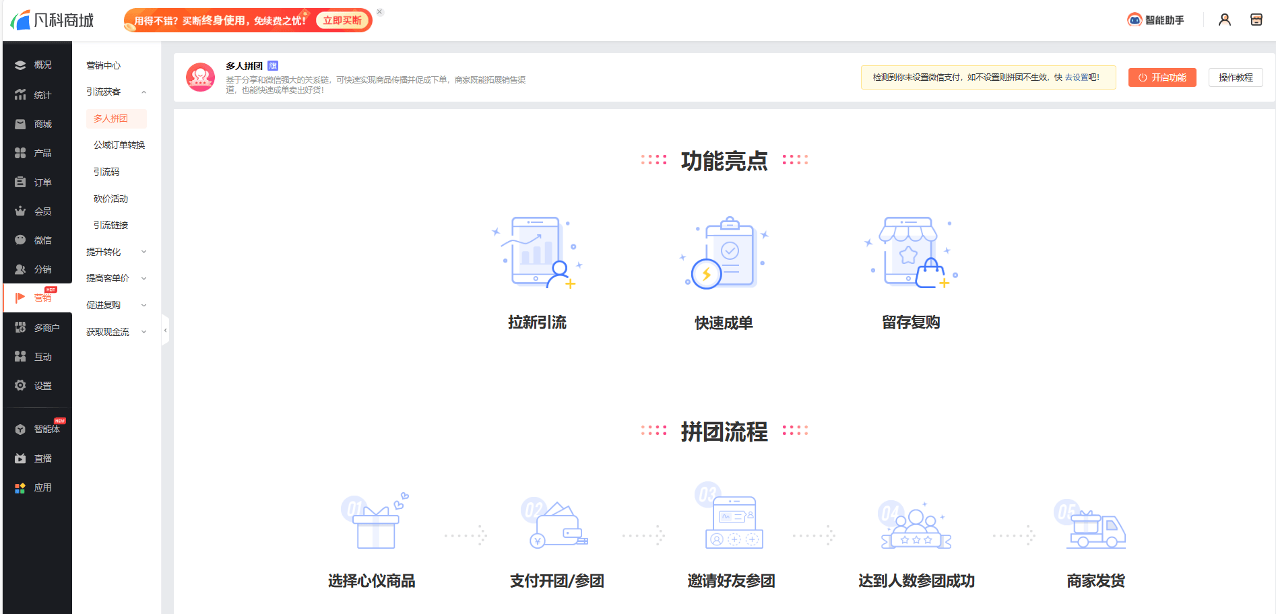Open 设置 settings in sidebar

coord(37,386)
